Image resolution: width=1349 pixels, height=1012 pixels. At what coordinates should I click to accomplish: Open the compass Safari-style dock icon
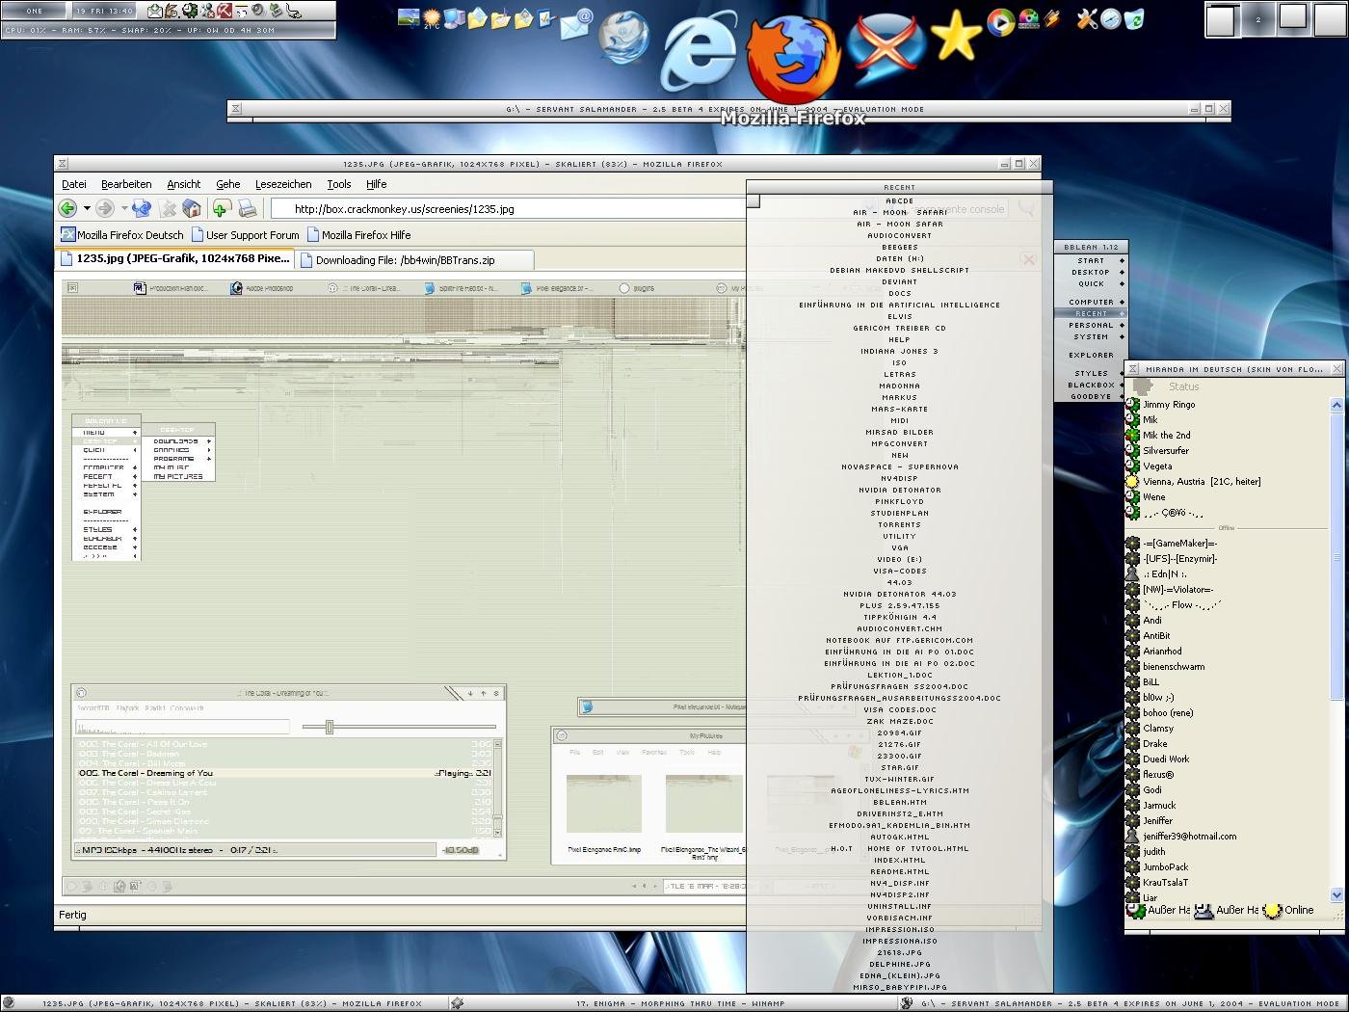pos(1111,19)
